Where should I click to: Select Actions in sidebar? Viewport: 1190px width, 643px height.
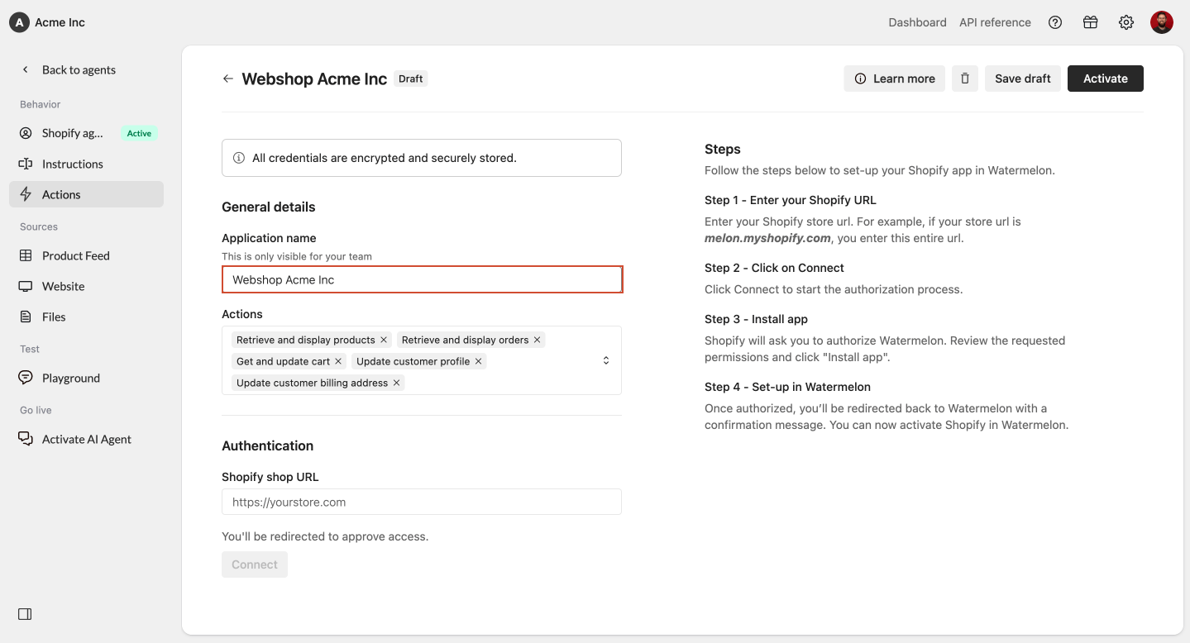tap(87, 194)
